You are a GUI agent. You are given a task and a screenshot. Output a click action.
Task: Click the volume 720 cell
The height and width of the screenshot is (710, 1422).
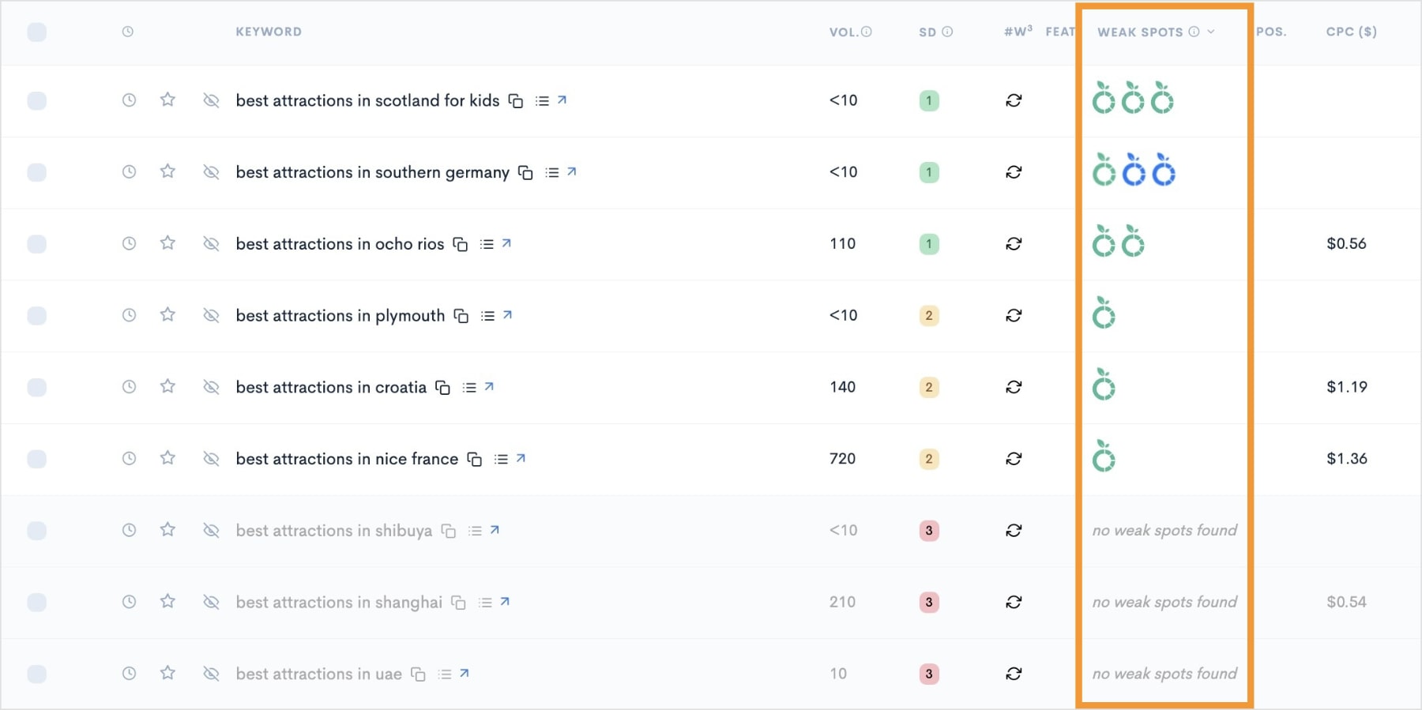(843, 459)
